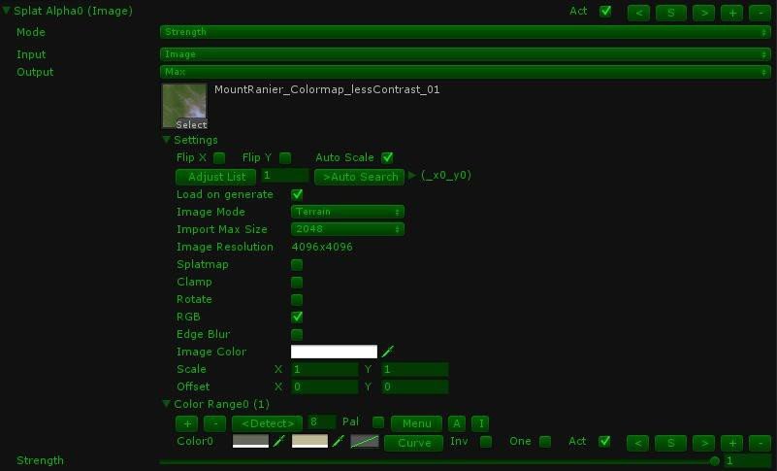Collapse the Settings foldout
Screen dimensions: 777x471
coord(167,140)
